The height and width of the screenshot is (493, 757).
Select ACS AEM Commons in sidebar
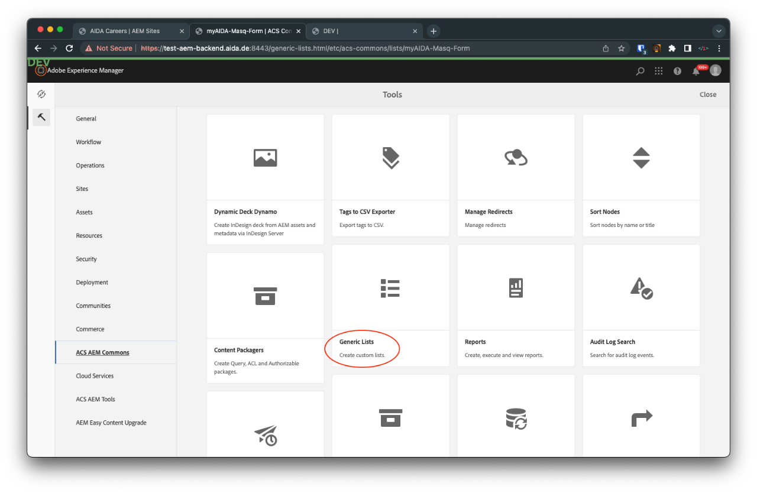point(102,352)
